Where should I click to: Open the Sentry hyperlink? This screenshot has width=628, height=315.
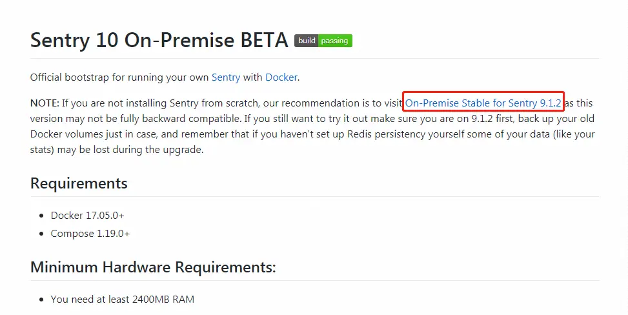coord(226,77)
